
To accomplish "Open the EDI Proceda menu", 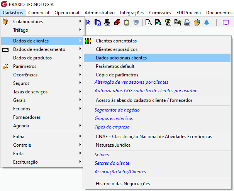I will tap(188, 13).
